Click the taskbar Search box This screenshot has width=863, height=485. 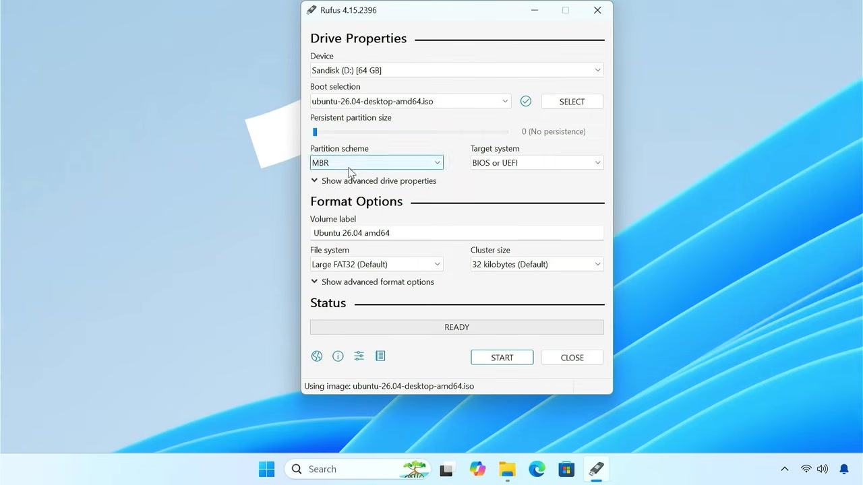click(x=357, y=469)
